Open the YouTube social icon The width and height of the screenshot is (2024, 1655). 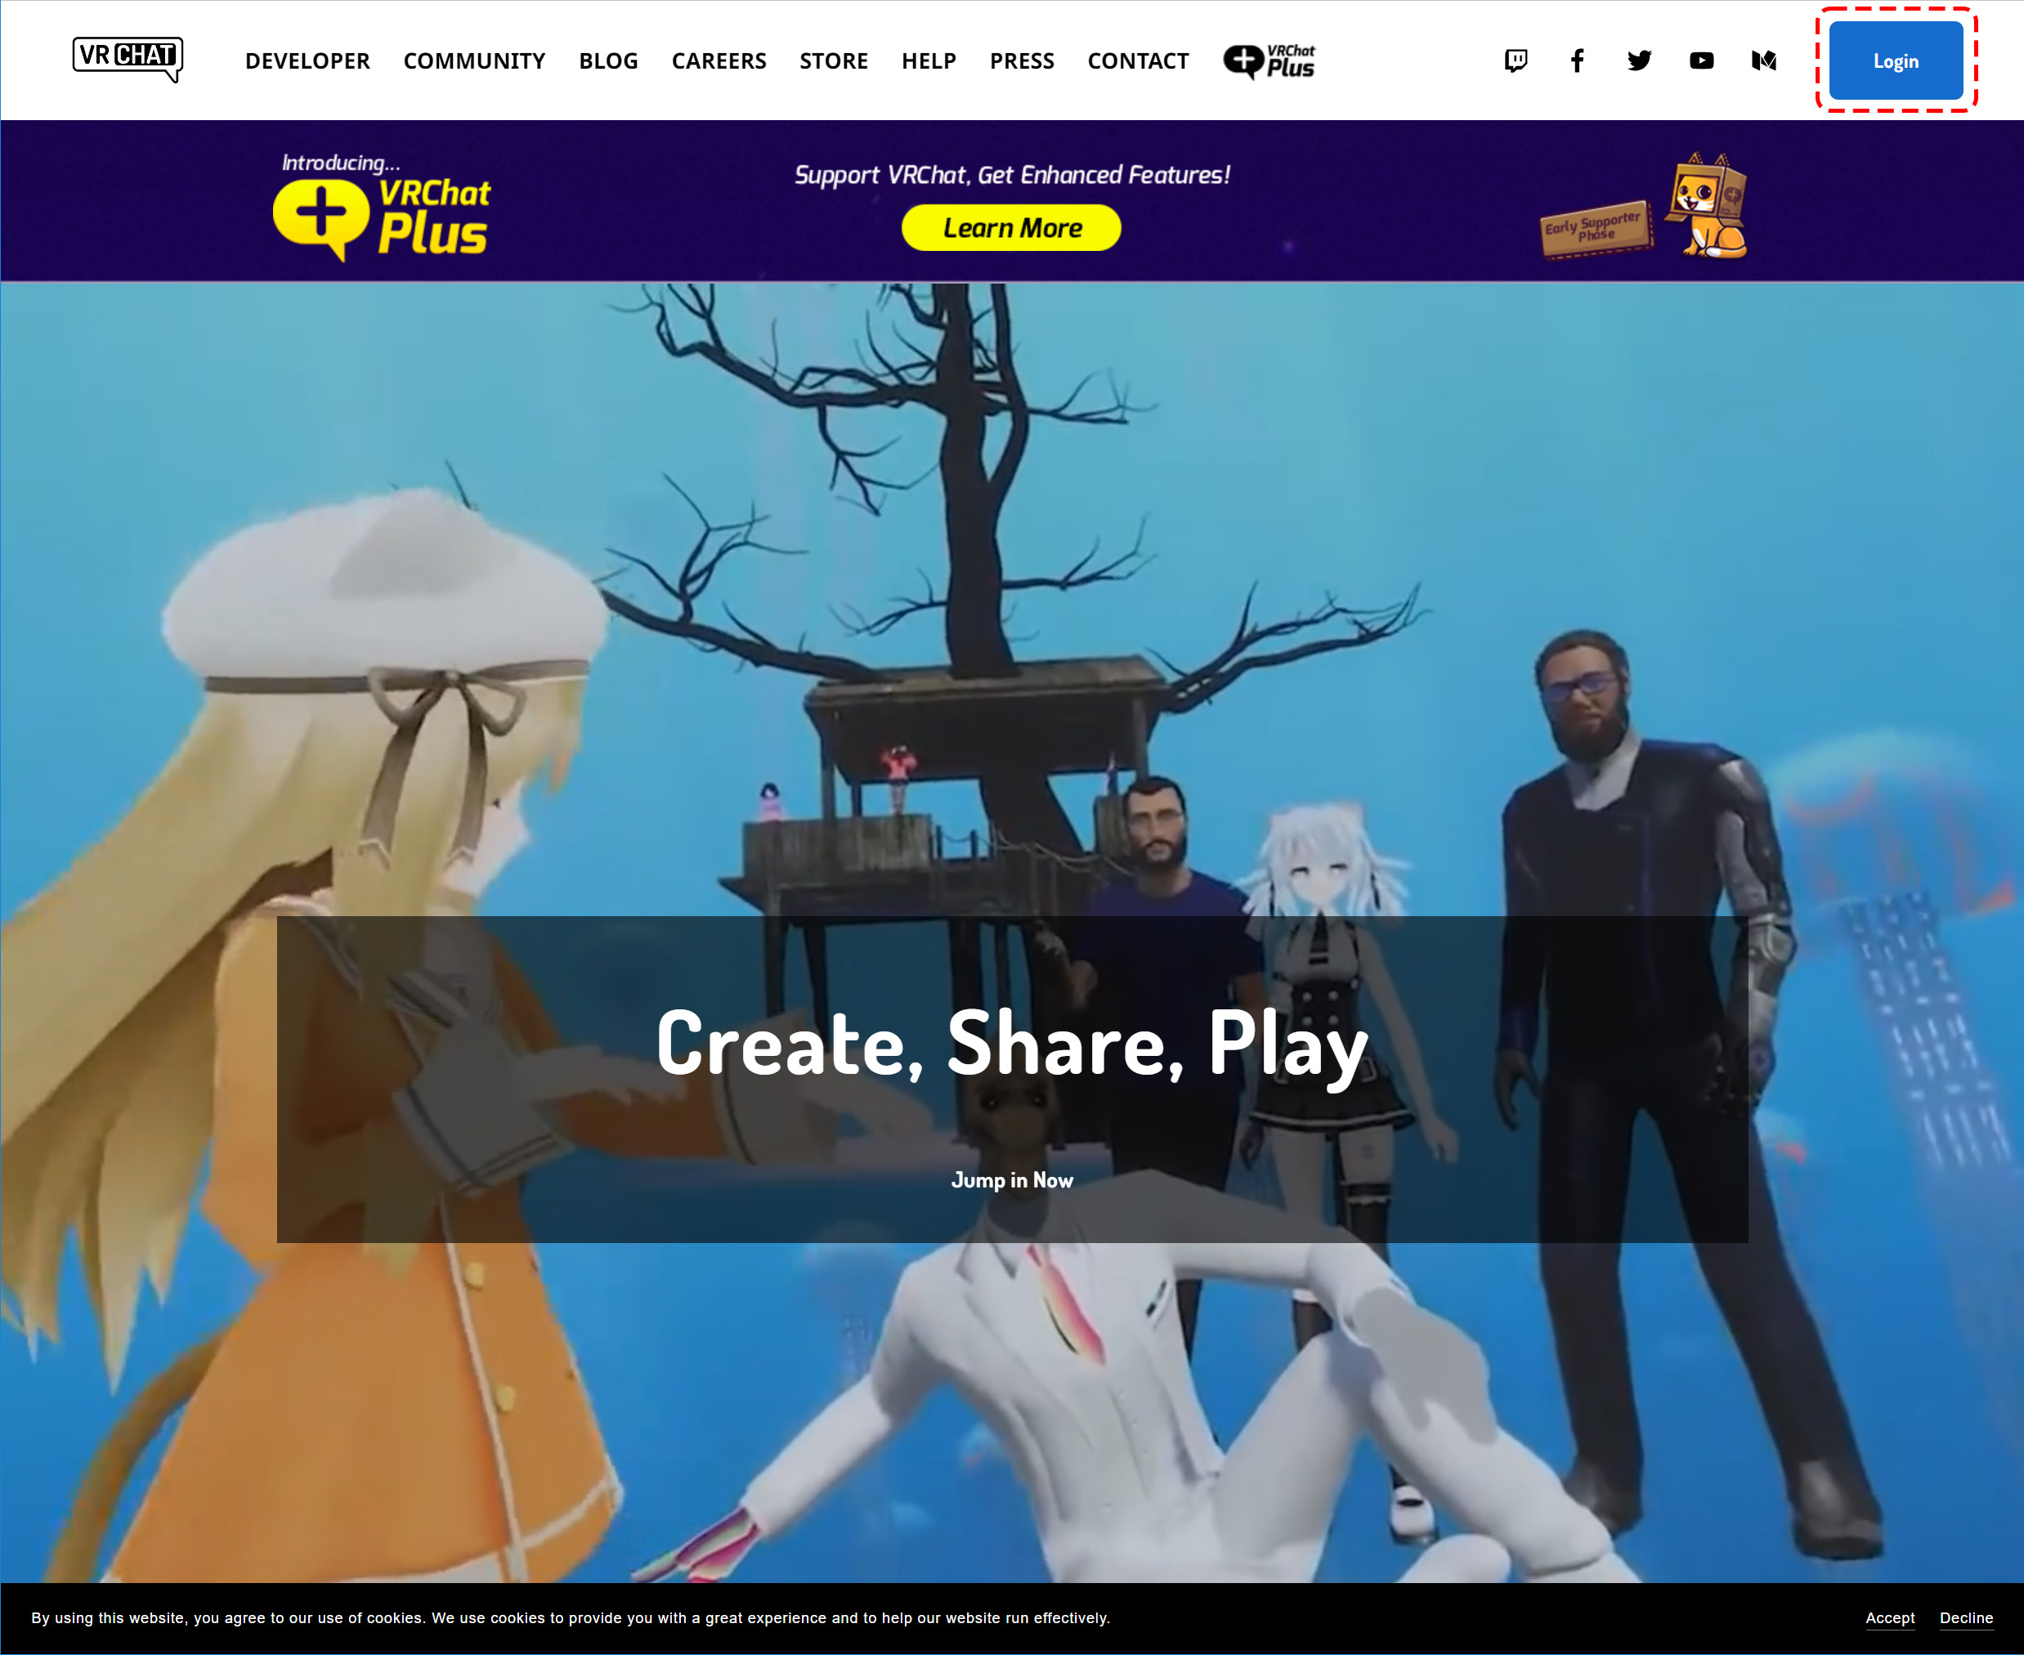[x=1701, y=61]
